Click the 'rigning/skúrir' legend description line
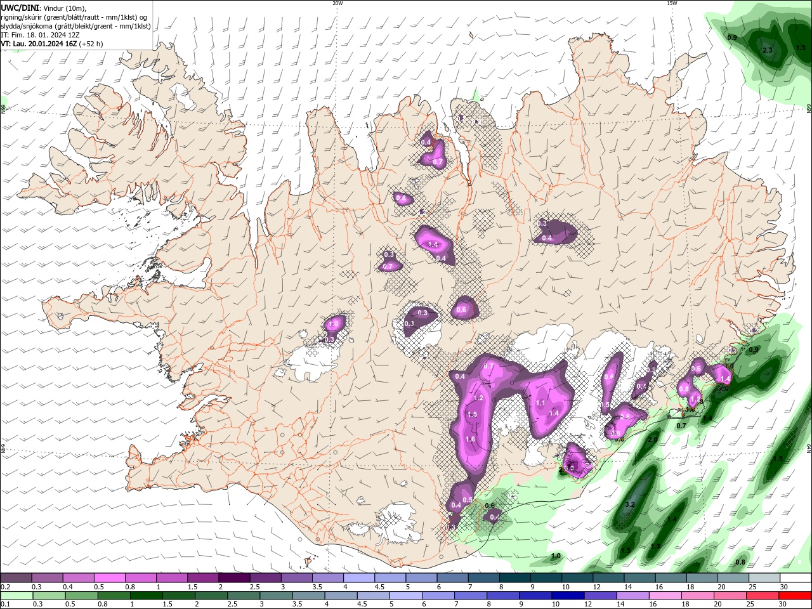 75,16
